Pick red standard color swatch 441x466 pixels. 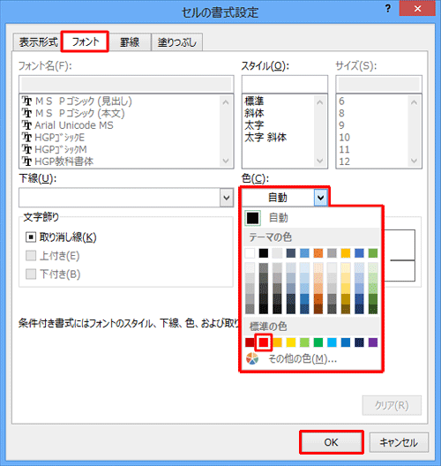[264, 342]
